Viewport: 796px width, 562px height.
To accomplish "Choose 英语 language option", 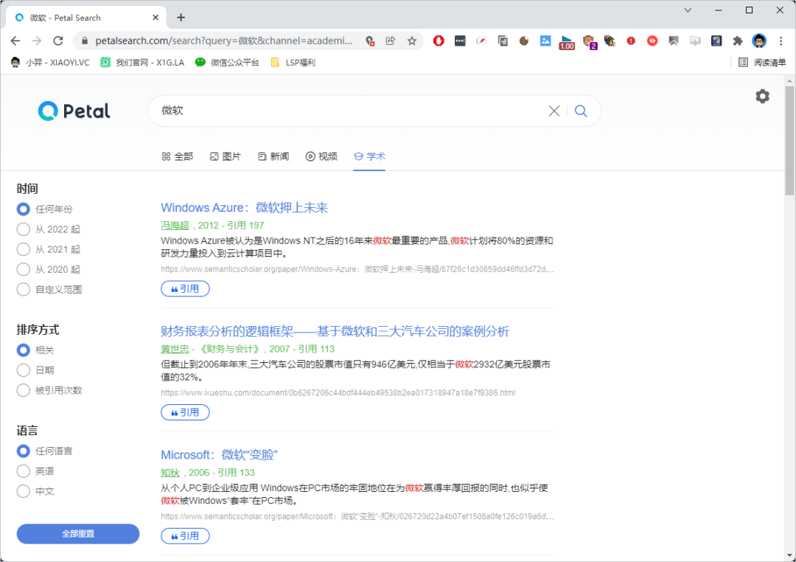I will pyautogui.click(x=24, y=471).
